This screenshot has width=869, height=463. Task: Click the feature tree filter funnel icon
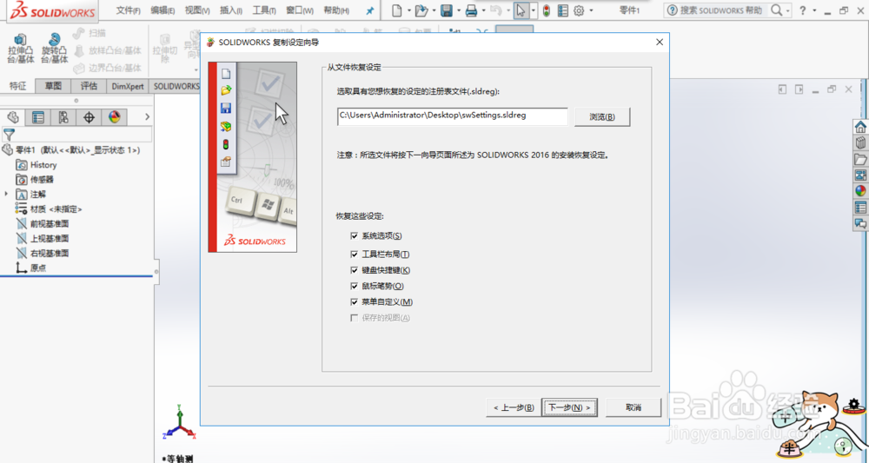tap(9, 134)
